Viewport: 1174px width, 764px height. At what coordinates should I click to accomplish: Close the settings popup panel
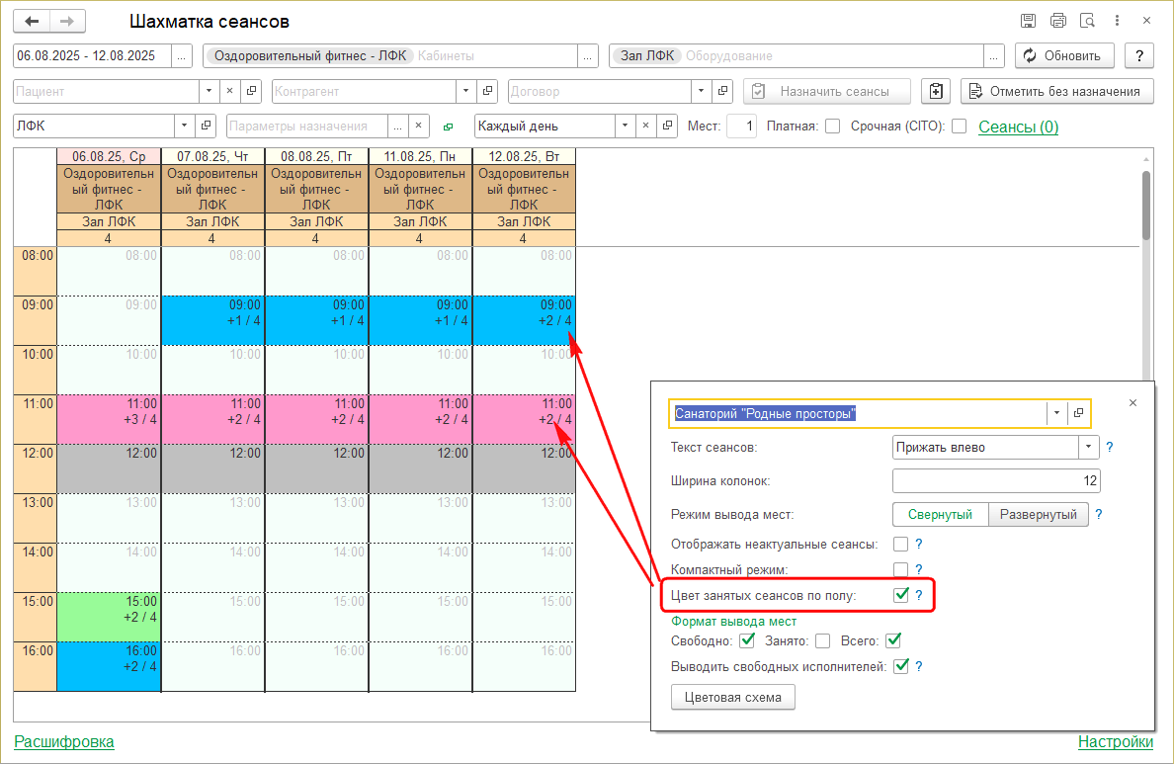pos(1132,403)
